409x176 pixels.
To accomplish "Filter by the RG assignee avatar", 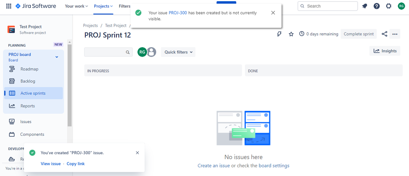I will coord(142,52).
